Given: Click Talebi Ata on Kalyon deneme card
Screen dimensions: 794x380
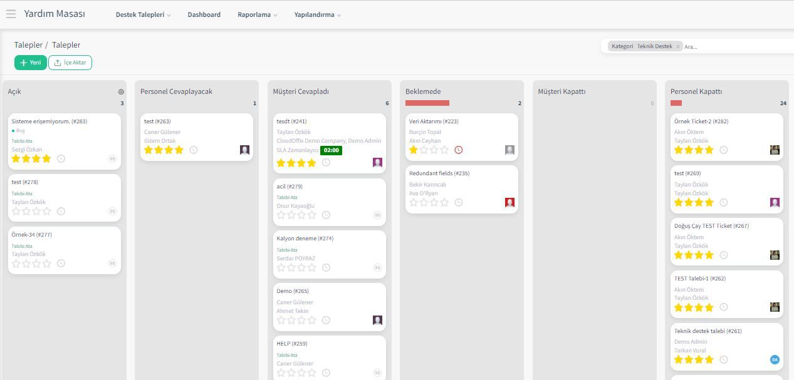Looking at the screenshot, I should 287,250.
